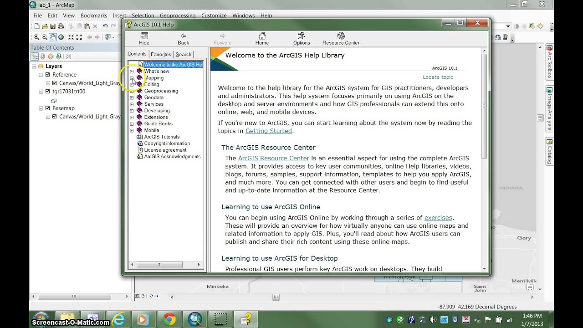Open the Bookmarks menu
This screenshot has width=583, height=328.
pos(94,15)
